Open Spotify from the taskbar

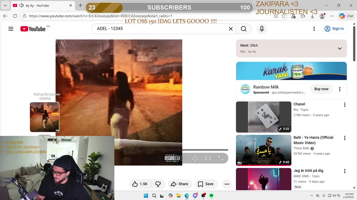click(211, 196)
